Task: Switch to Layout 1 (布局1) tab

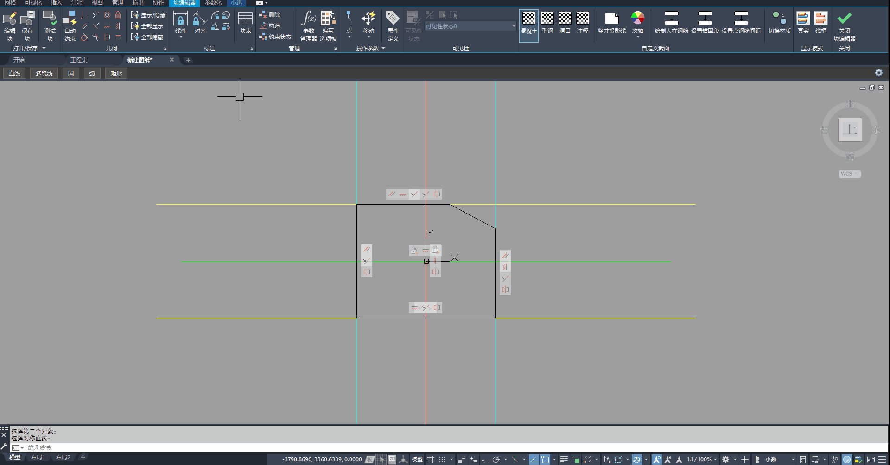Action: 38,458
